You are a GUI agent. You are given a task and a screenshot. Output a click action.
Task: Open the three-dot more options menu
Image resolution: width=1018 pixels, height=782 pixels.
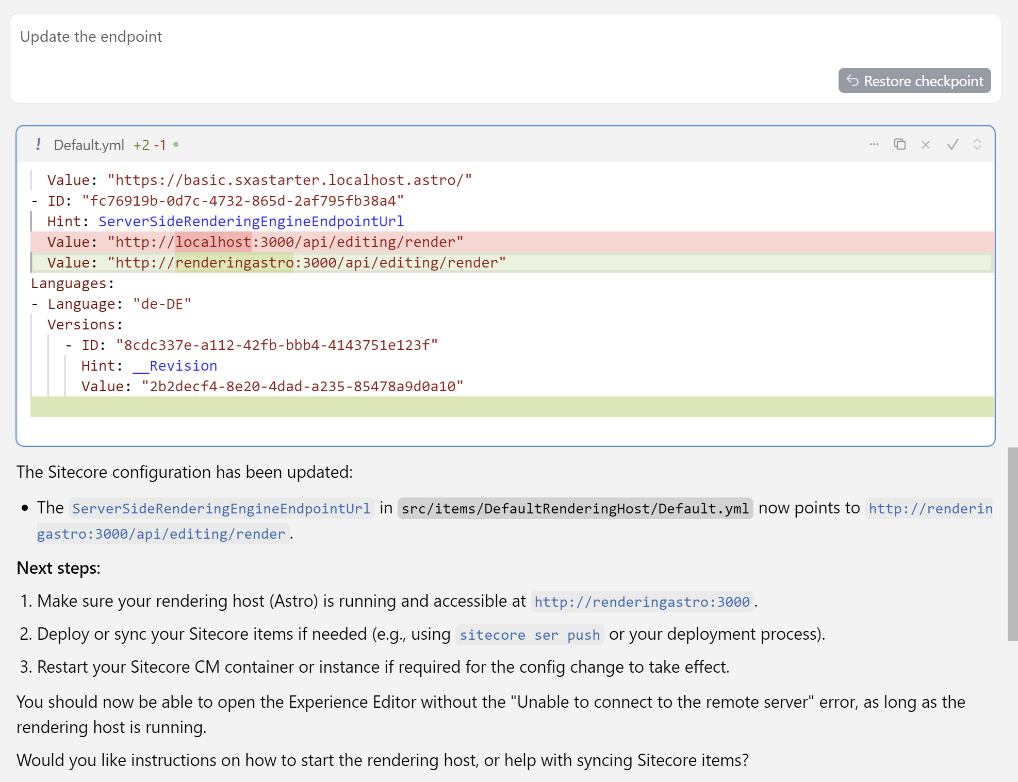[x=874, y=144]
